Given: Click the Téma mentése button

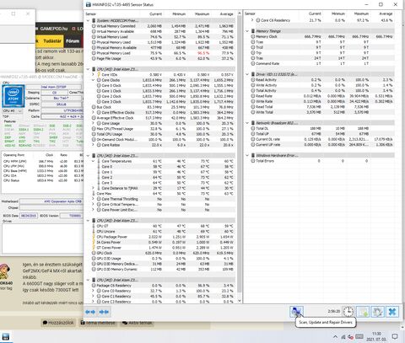Looking at the screenshot, I should (98, 323).
